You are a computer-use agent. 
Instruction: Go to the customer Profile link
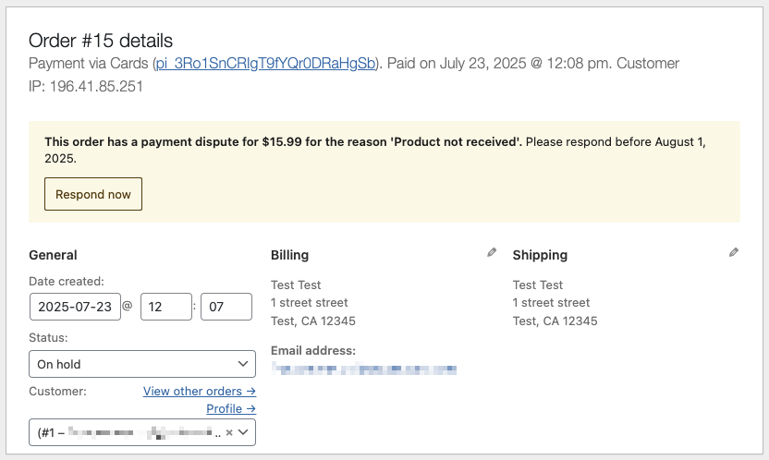[231, 408]
